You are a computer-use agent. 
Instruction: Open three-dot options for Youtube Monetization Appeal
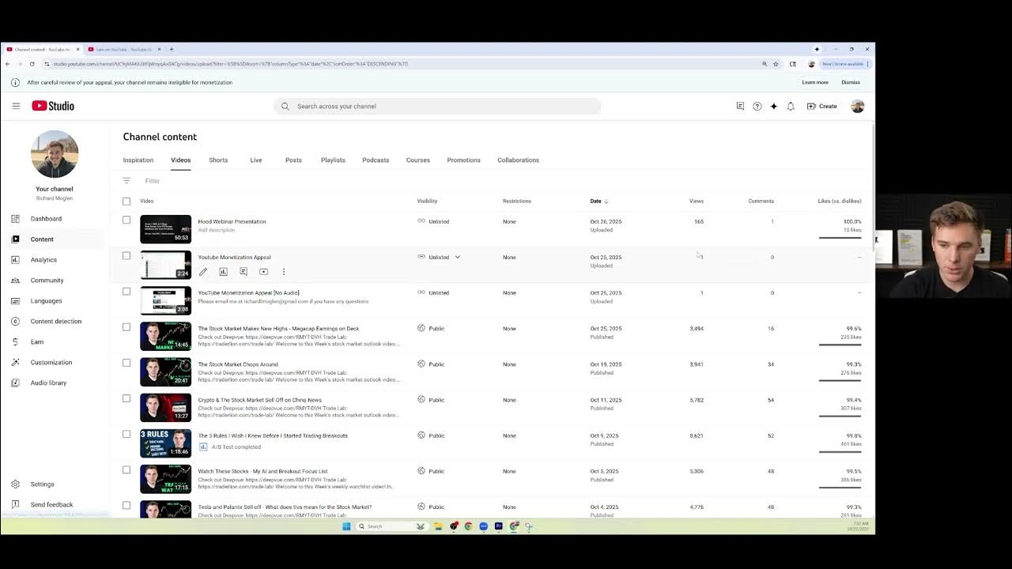point(284,272)
